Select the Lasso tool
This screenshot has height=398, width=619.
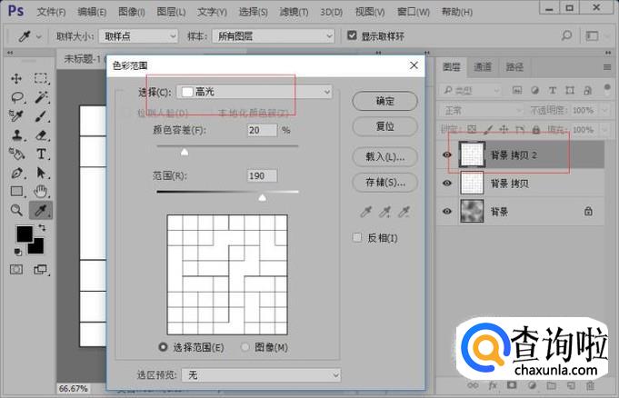pyautogui.click(x=17, y=97)
